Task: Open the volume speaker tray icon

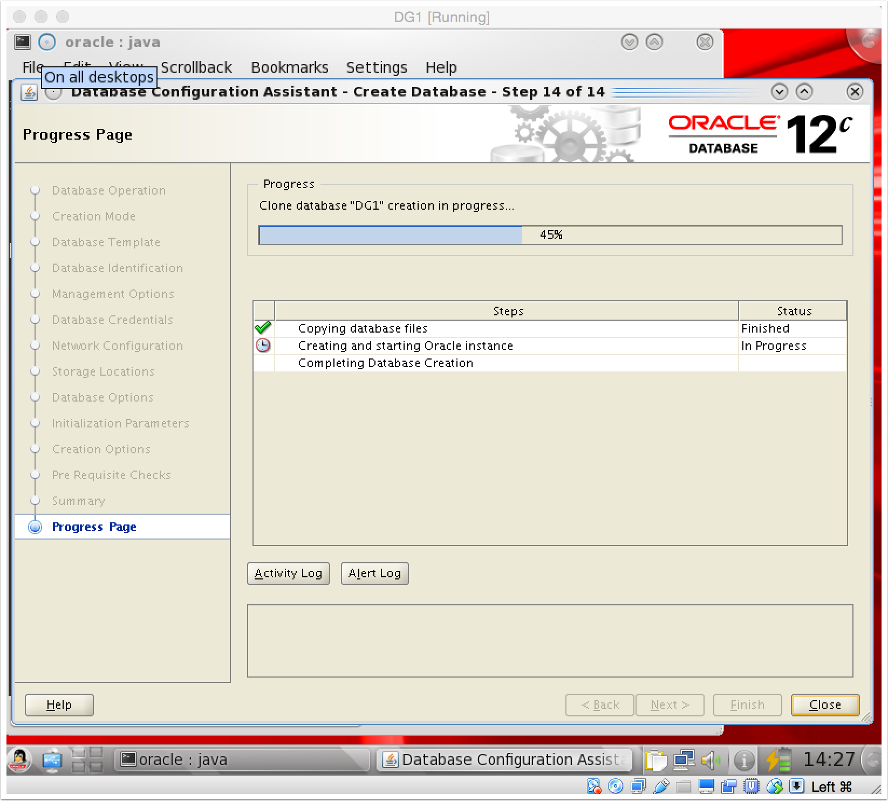Action: pyautogui.click(x=711, y=761)
